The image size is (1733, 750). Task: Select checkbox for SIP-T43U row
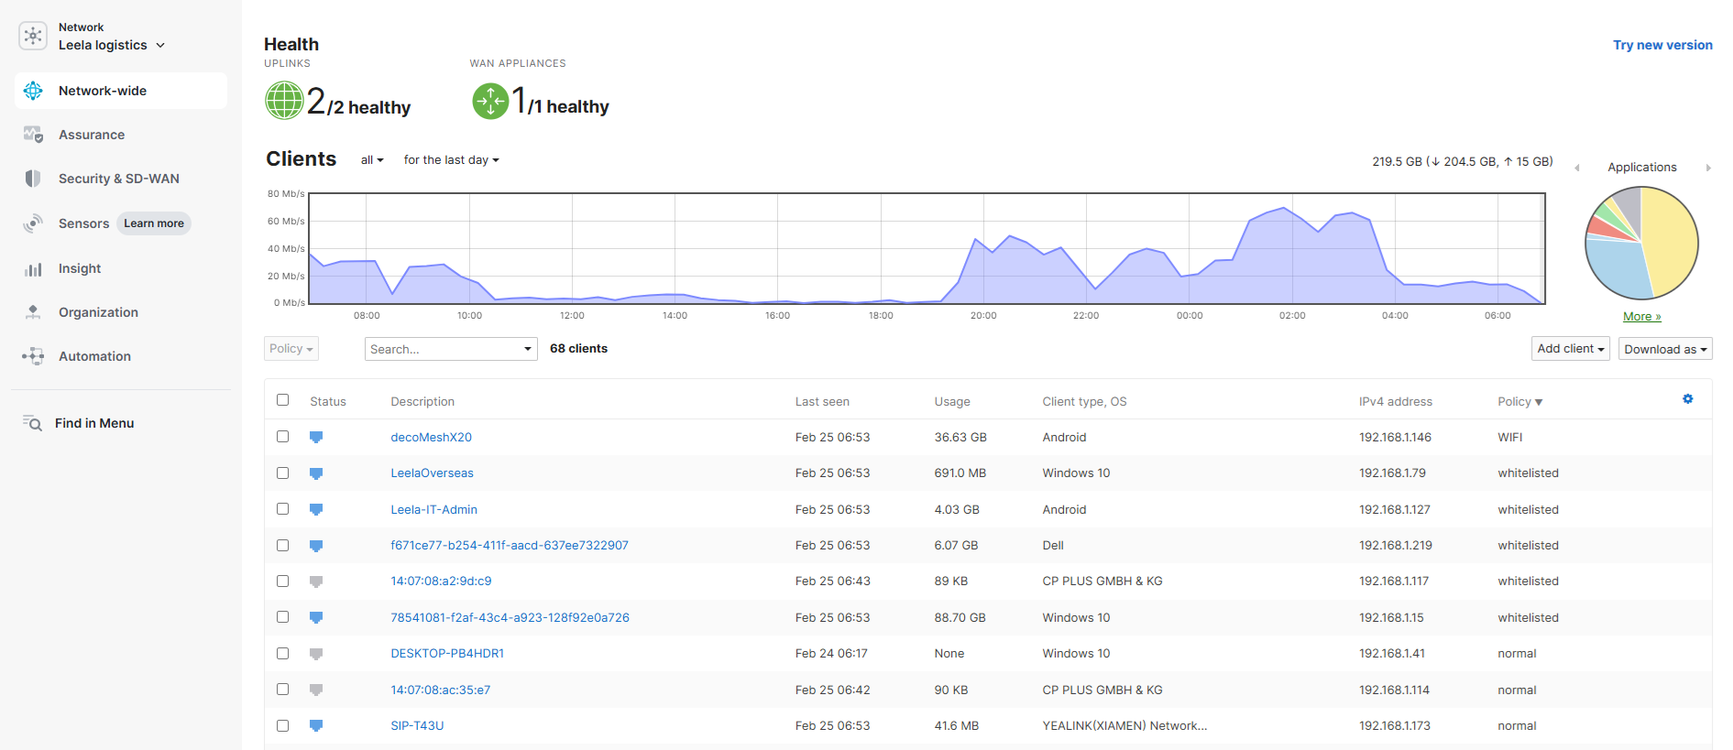[x=283, y=725]
